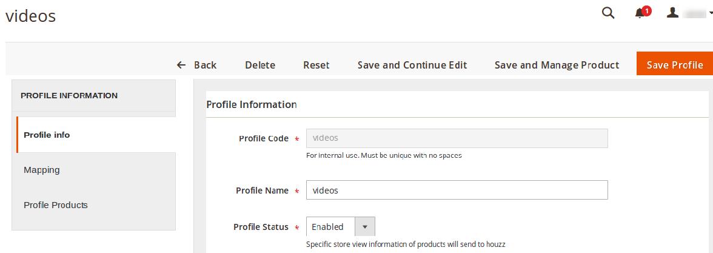Open the Profile Products tab

(x=56, y=205)
